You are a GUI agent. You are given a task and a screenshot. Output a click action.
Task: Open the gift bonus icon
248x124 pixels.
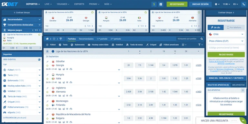pos(161,4)
